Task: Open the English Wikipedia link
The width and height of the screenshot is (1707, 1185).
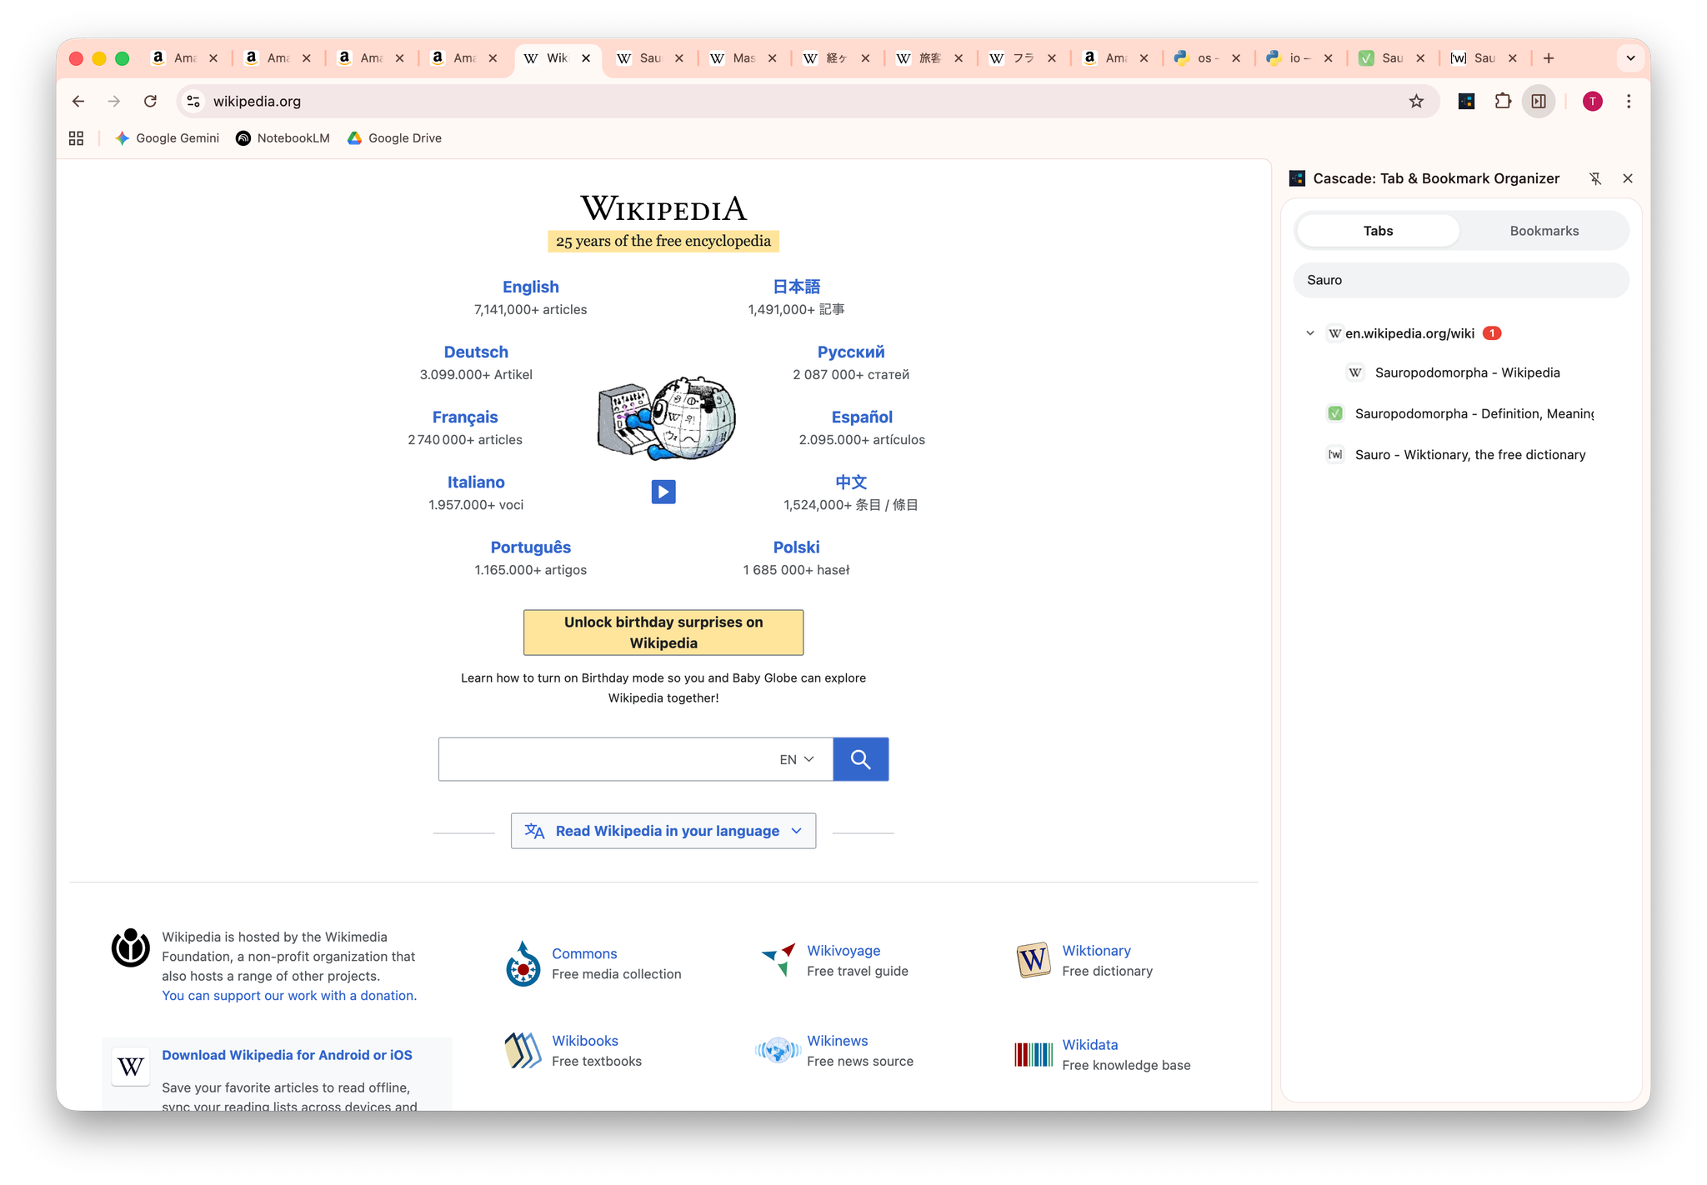Action: pos(530,287)
